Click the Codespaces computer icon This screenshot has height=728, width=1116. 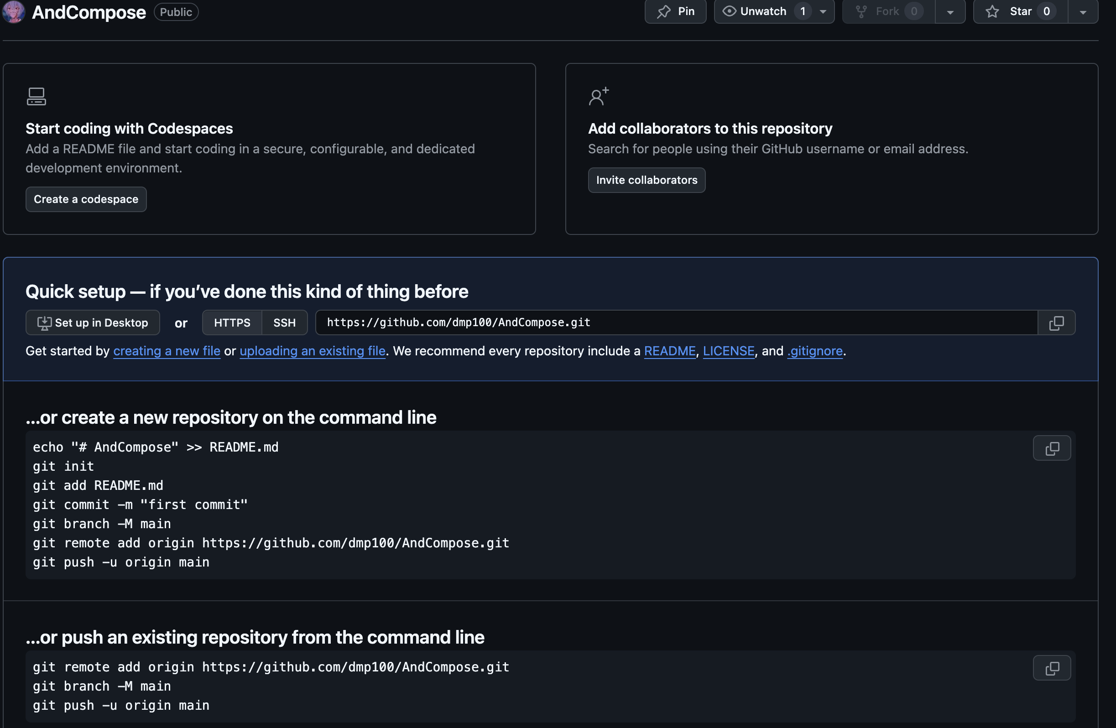[36, 97]
